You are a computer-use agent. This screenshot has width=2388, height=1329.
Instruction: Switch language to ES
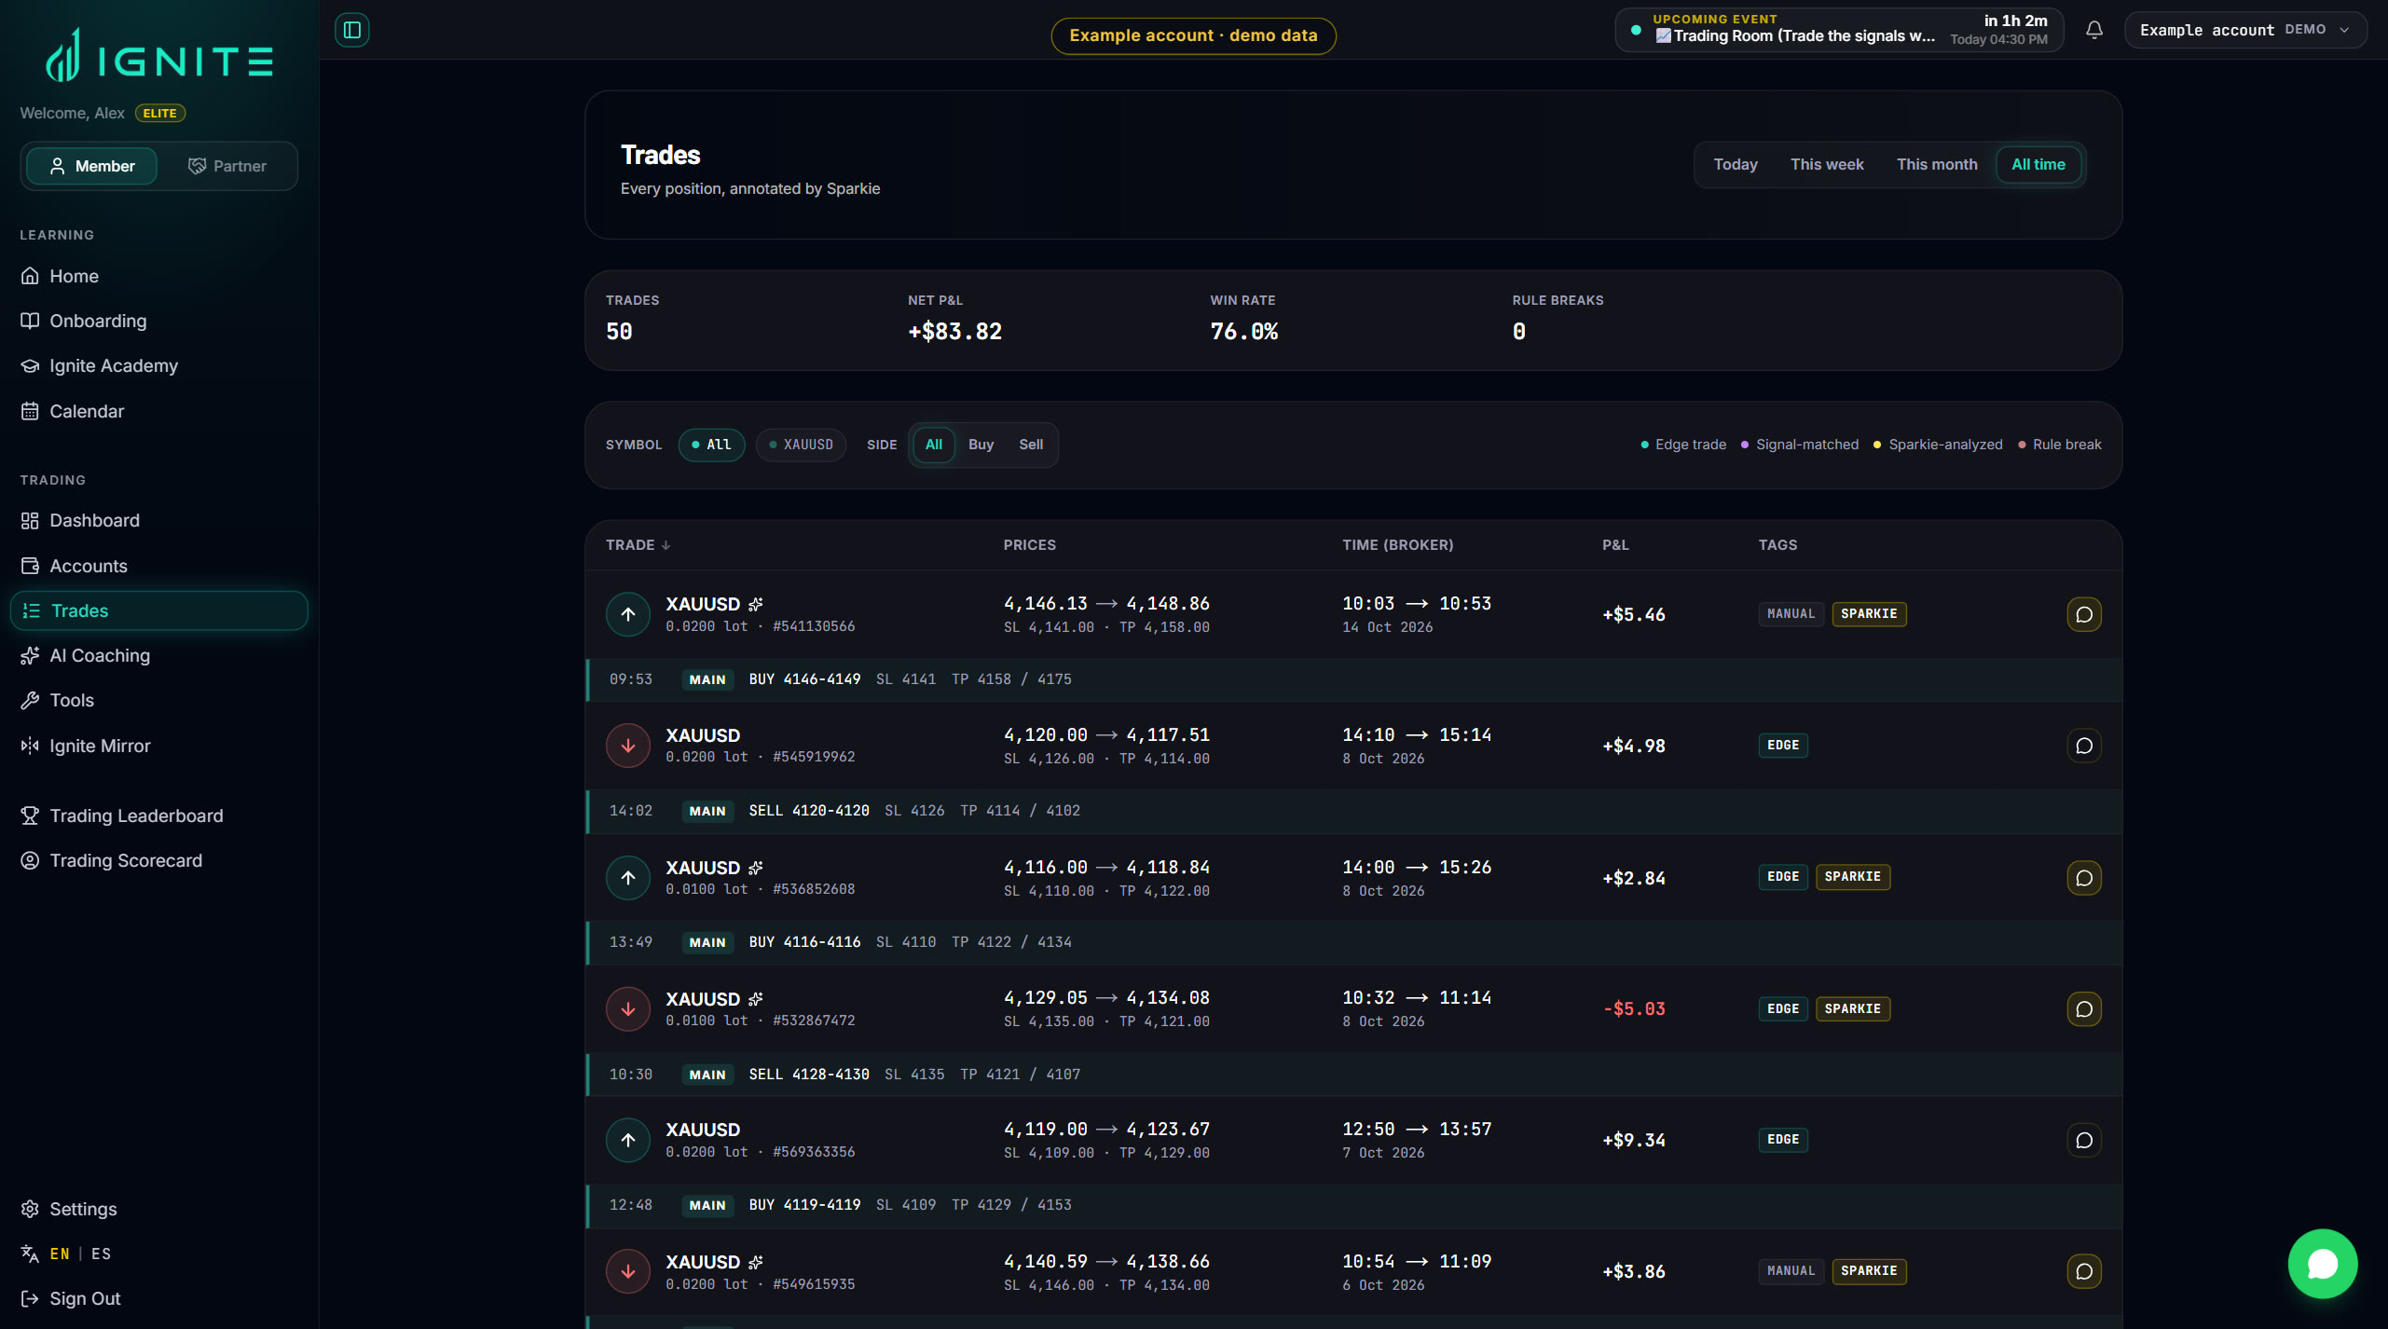click(x=101, y=1254)
